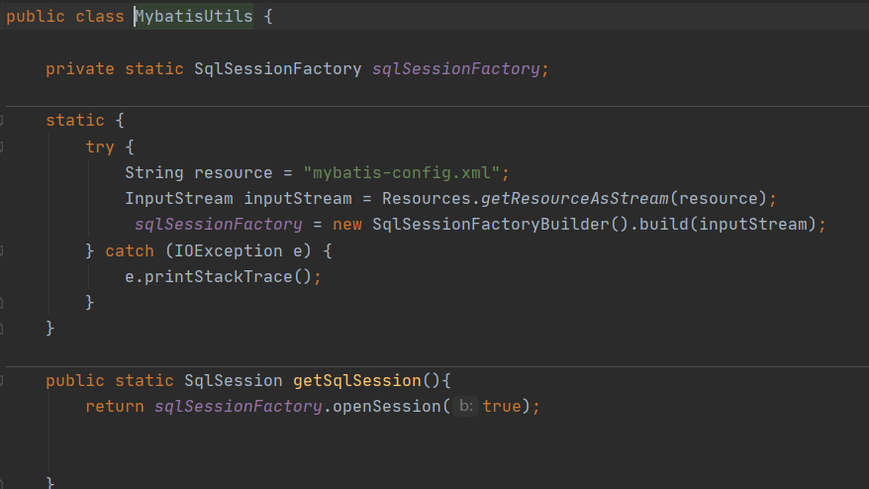
Task: Collapse the static block fold marker
Action: pyautogui.click(x=2, y=121)
